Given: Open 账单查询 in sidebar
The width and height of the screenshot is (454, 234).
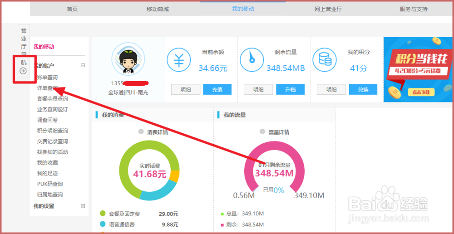Looking at the screenshot, I should pyautogui.click(x=48, y=78).
